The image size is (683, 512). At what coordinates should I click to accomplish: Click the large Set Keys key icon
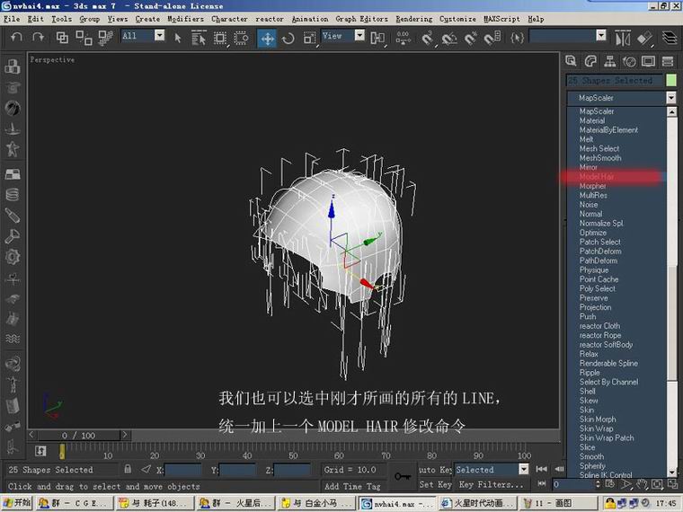coord(402,476)
